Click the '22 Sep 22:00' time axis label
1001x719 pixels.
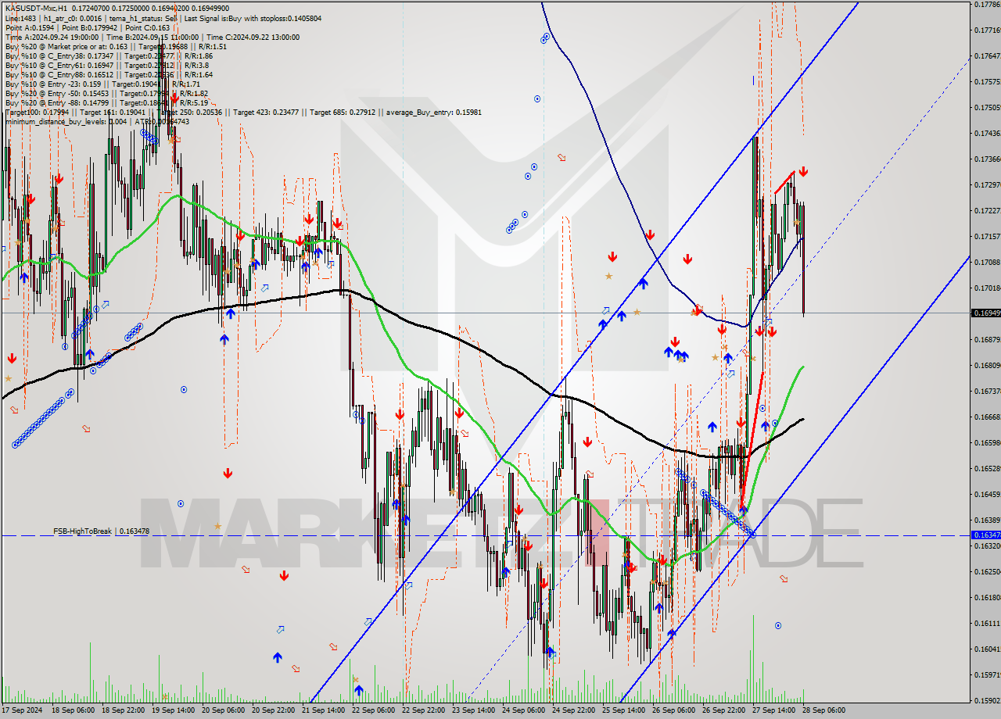coord(425,710)
